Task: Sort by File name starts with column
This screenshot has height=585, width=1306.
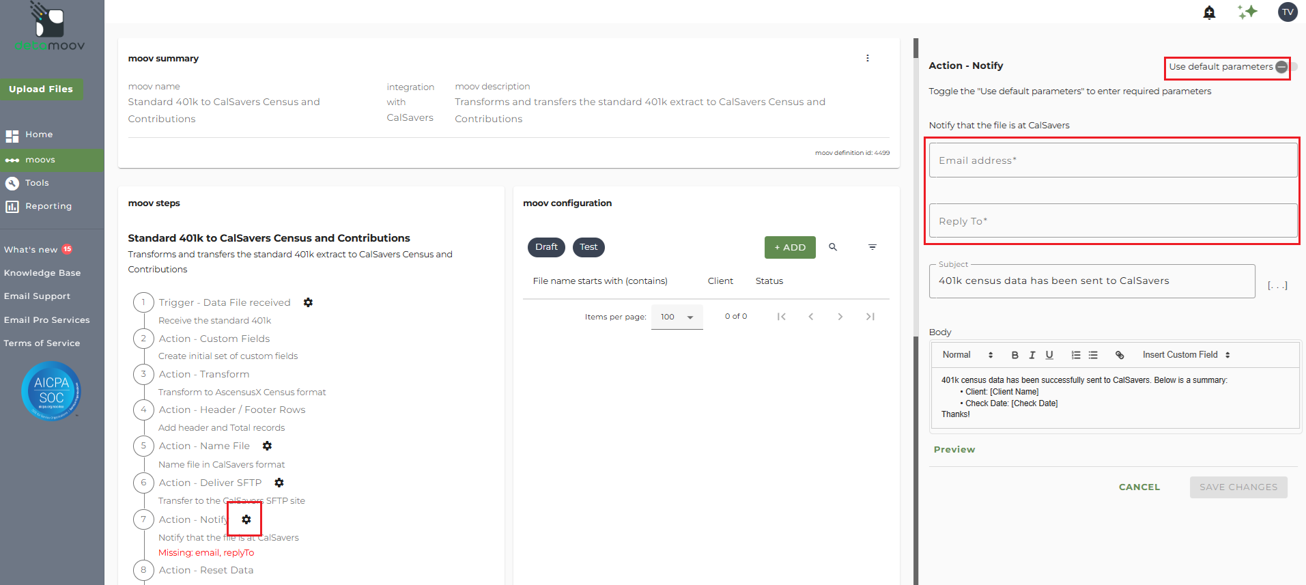Action: (600, 281)
